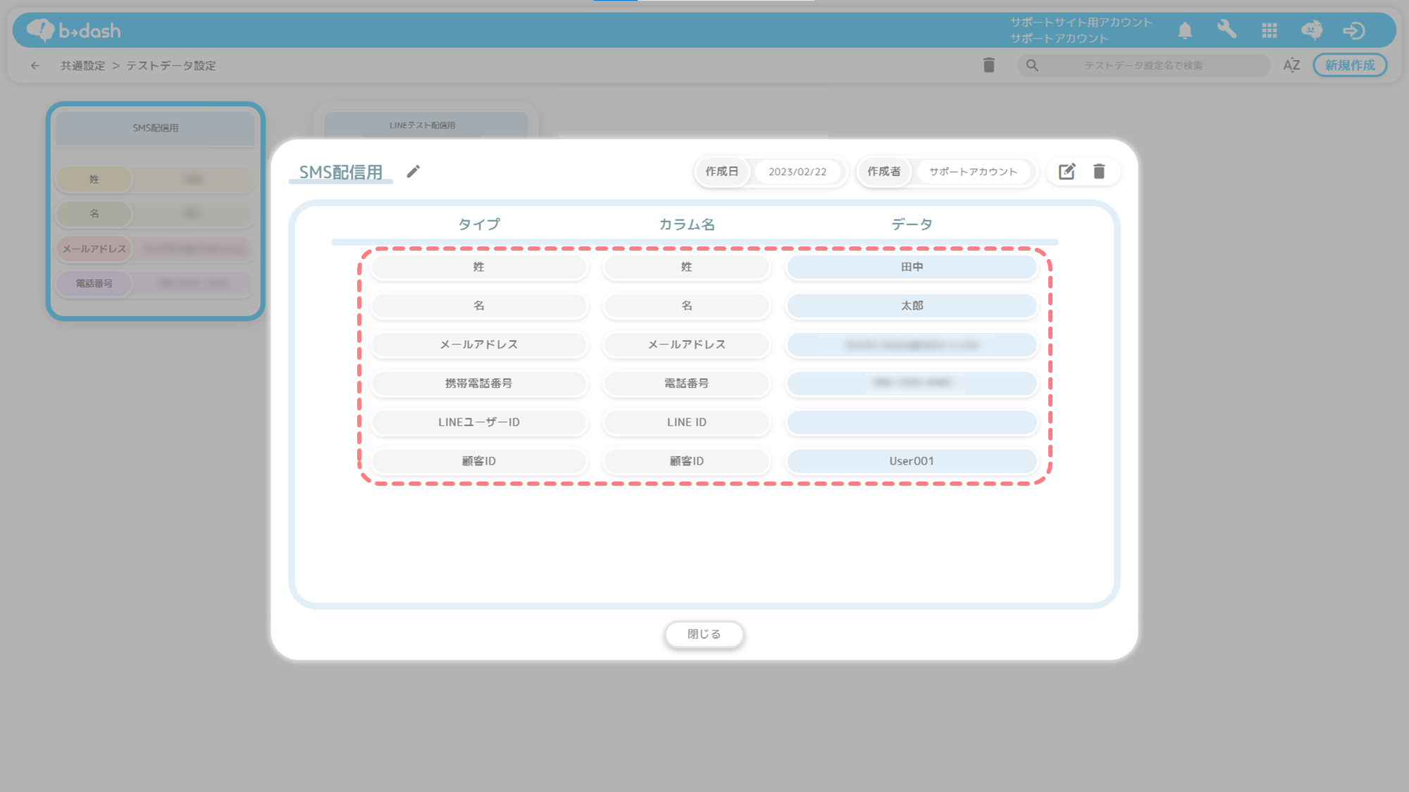1409x792 pixels.
Task: Click the edit icon in the dialog header
Action: tap(1067, 171)
